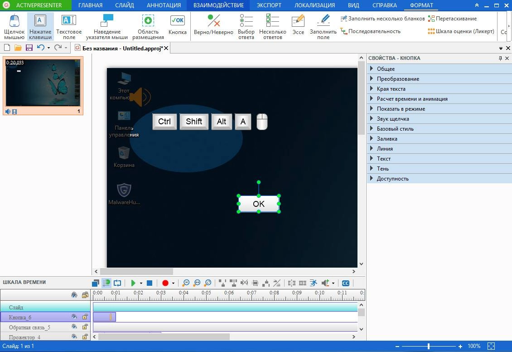Open the ФОРМАТ ribbon tab
Screen dimensions: 512x352
(421, 5)
